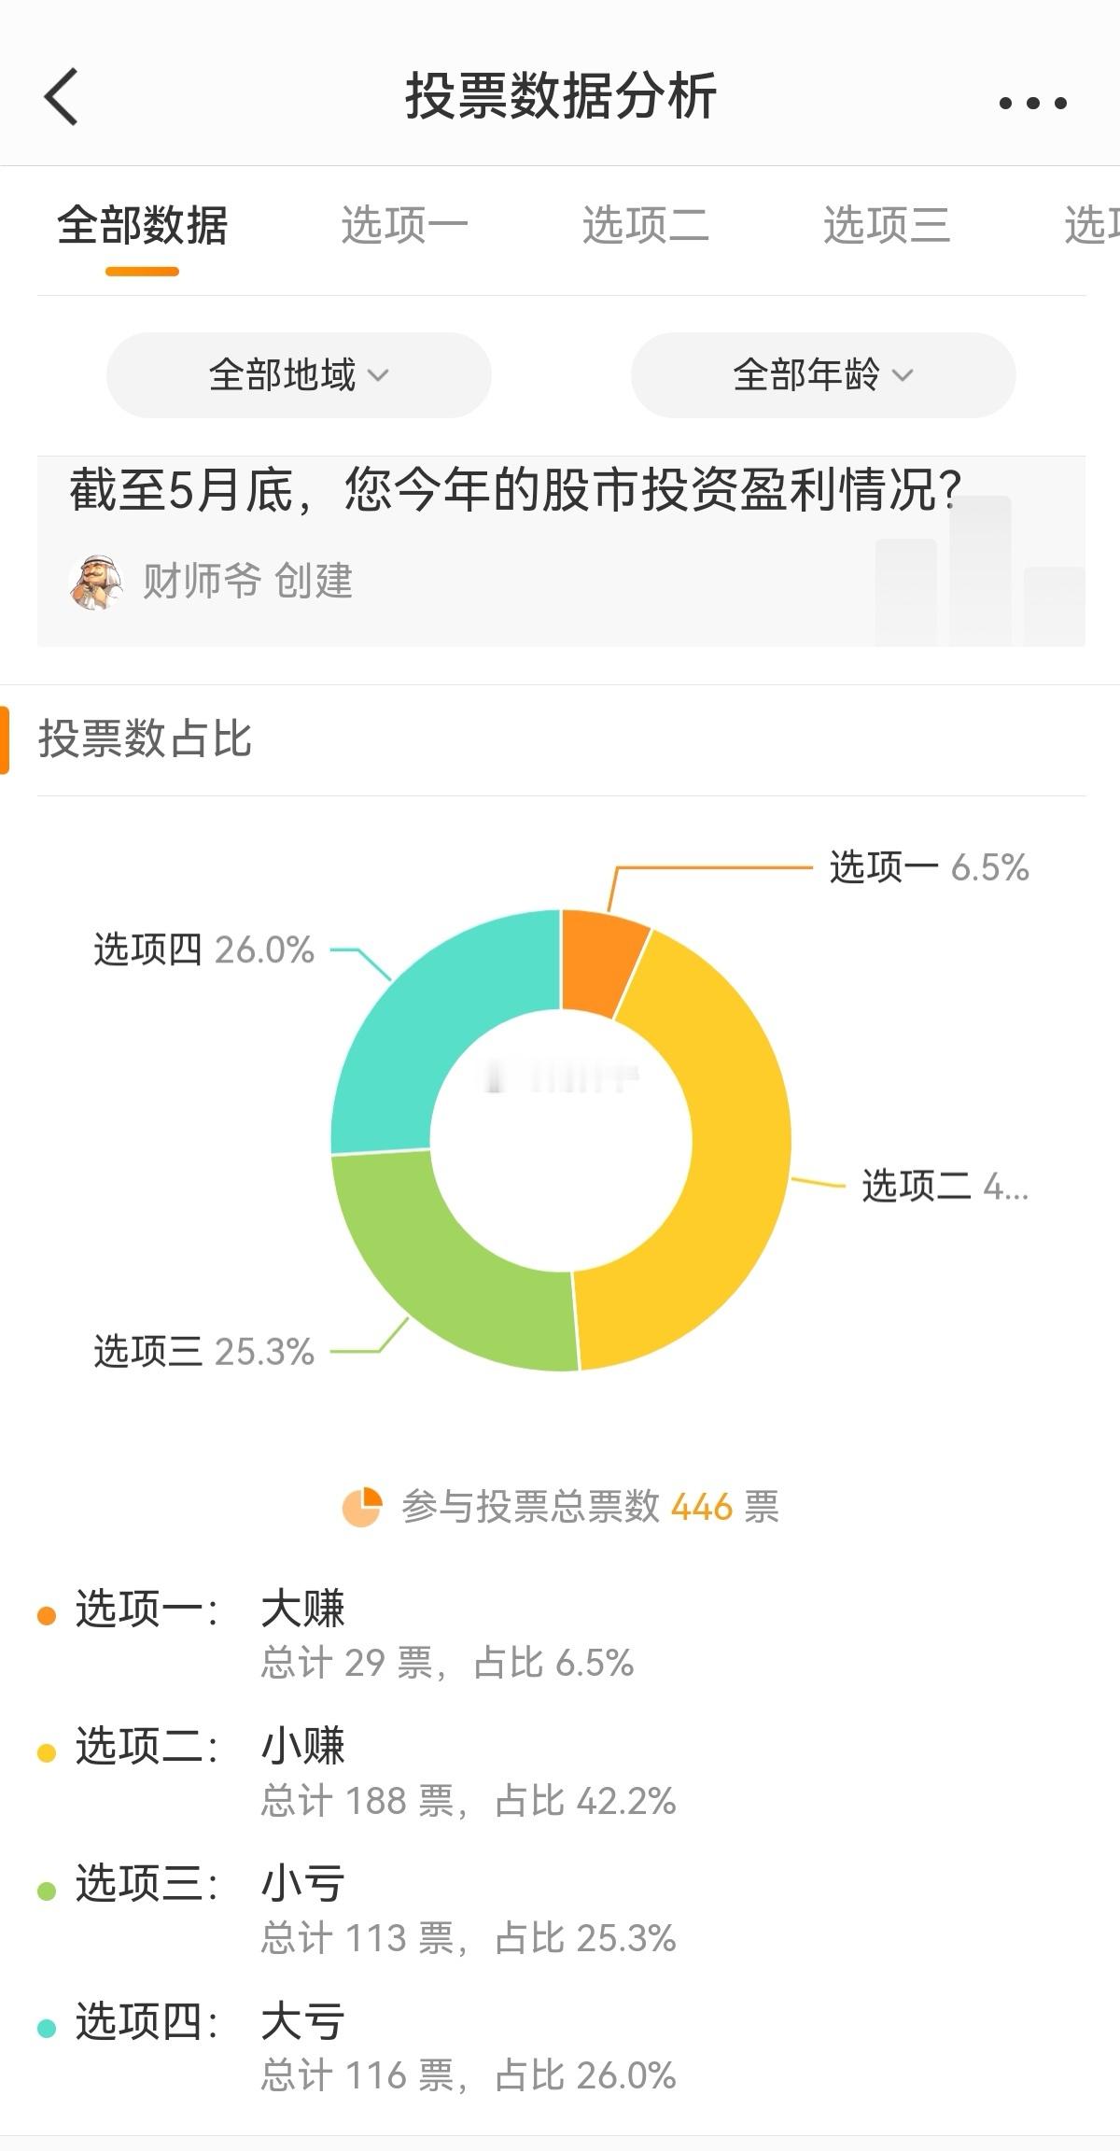Click the 财师爷 创建 creator link
This screenshot has width=1120, height=2151.
click(247, 581)
